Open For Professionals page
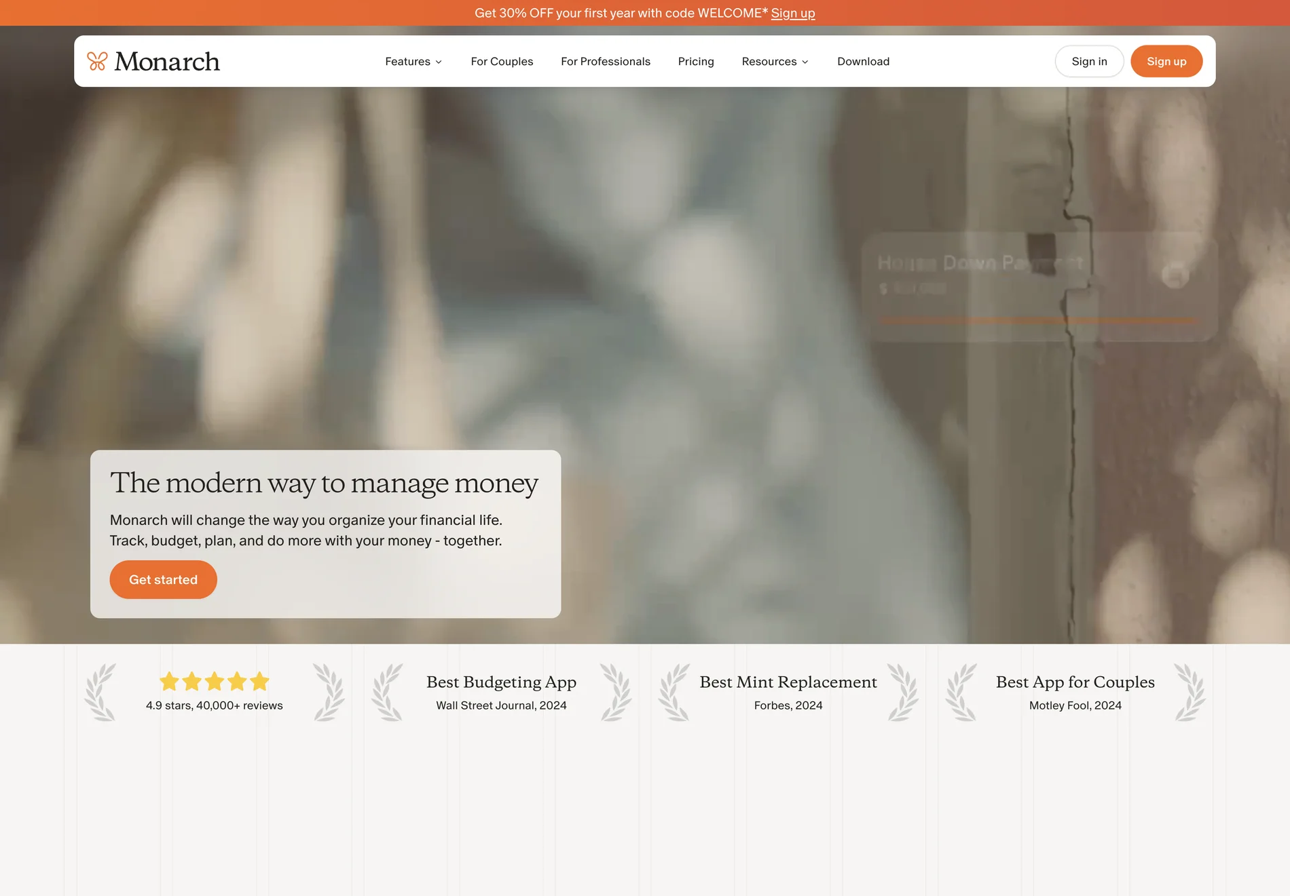This screenshot has height=896, width=1290. point(606,62)
